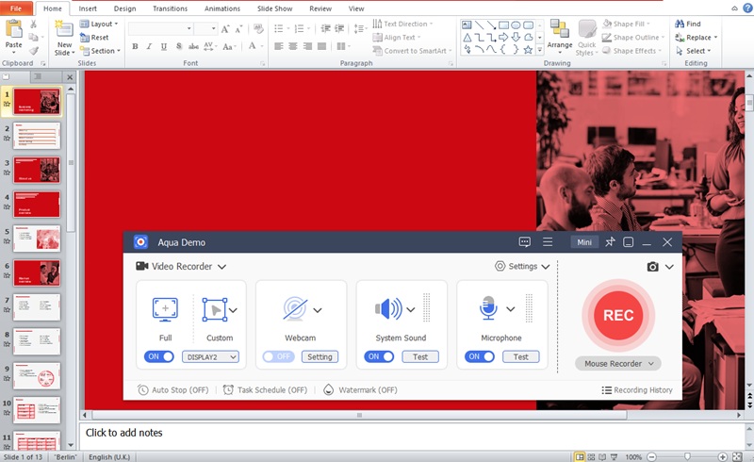
Task: Turn on the Webcam OFF switch
Action: [x=278, y=356]
